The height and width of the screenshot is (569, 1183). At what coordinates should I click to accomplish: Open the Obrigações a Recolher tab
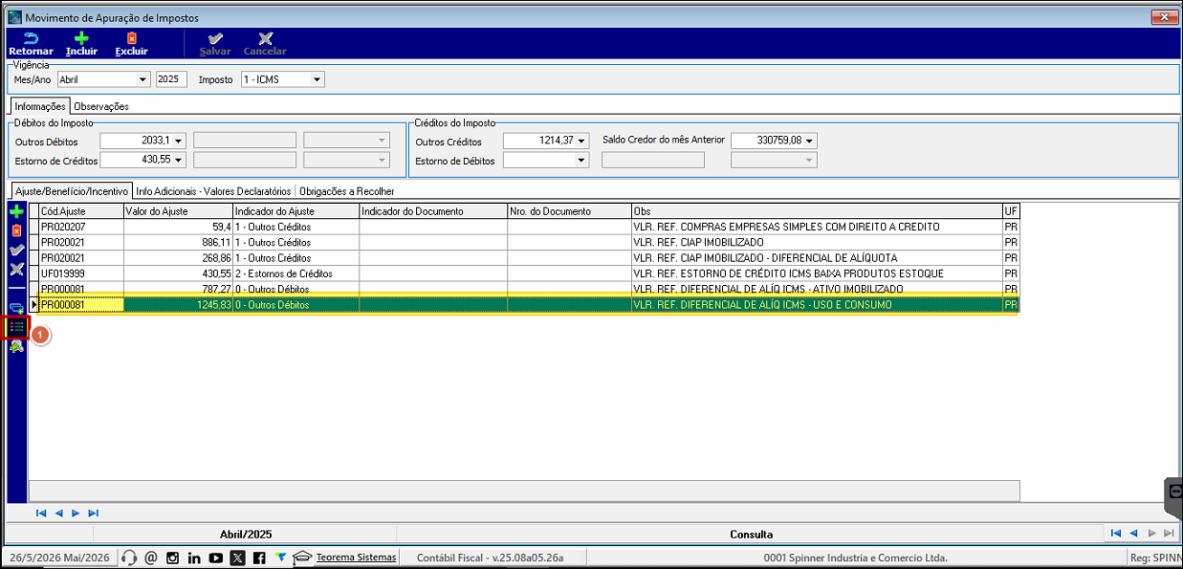click(347, 191)
